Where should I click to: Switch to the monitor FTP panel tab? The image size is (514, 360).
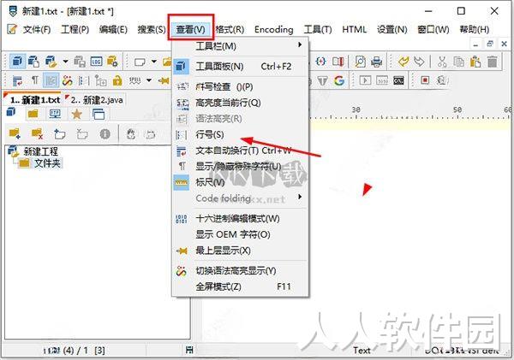pos(55,115)
